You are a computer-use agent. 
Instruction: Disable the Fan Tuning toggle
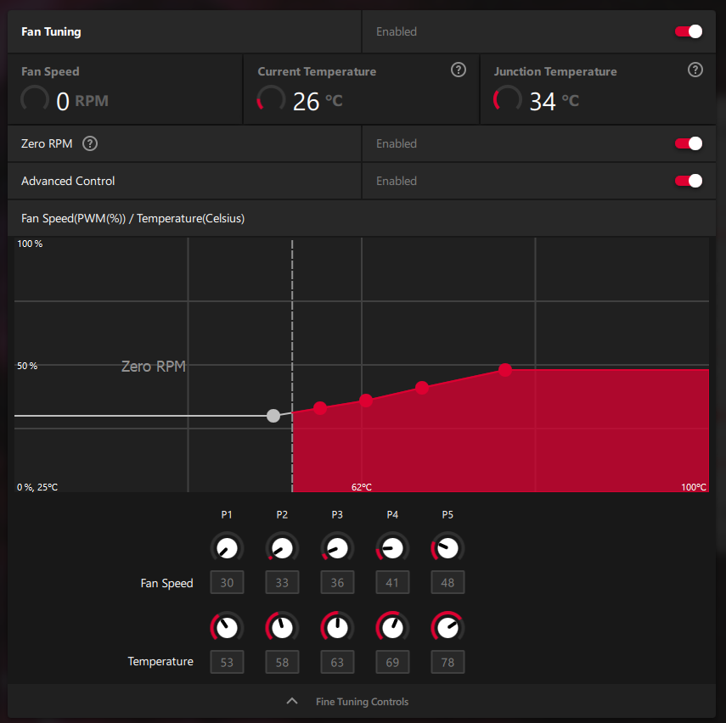click(x=689, y=31)
